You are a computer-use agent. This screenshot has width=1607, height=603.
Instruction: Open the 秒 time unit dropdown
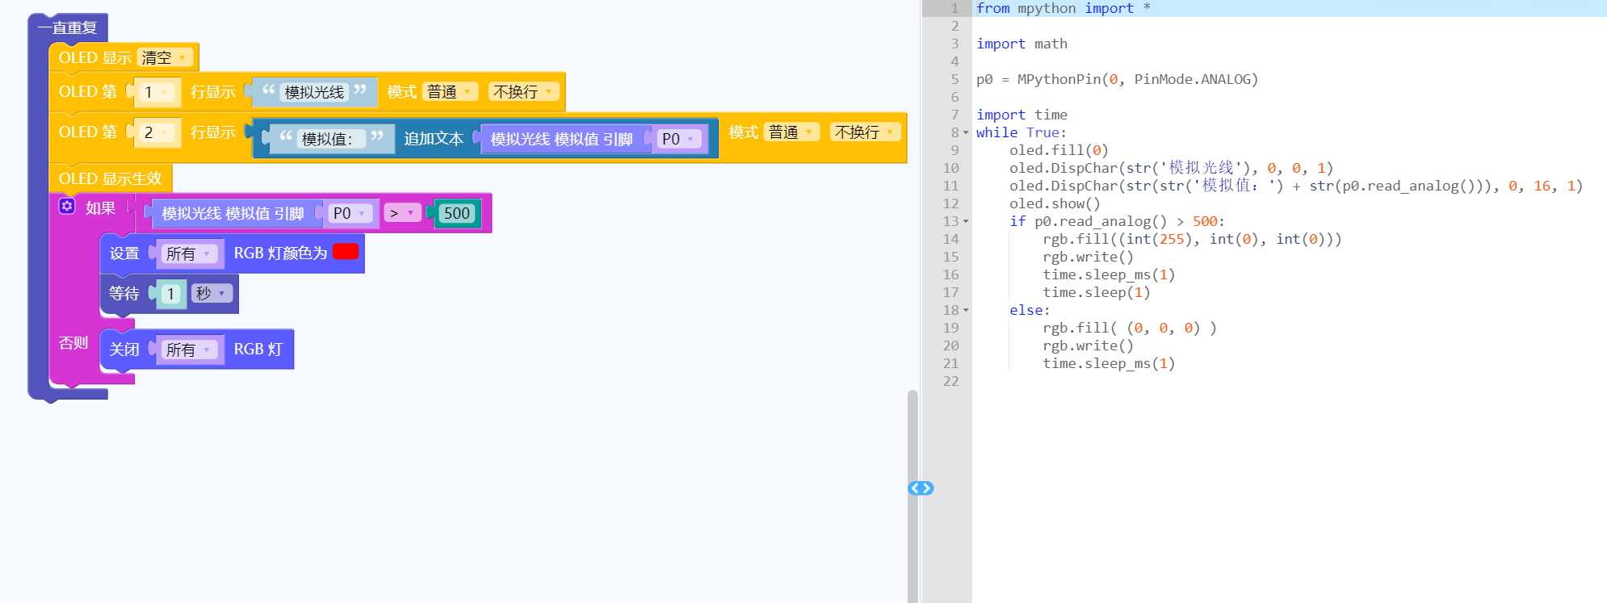click(212, 294)
